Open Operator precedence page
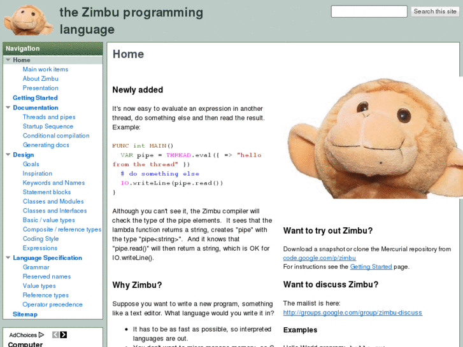 53,304
